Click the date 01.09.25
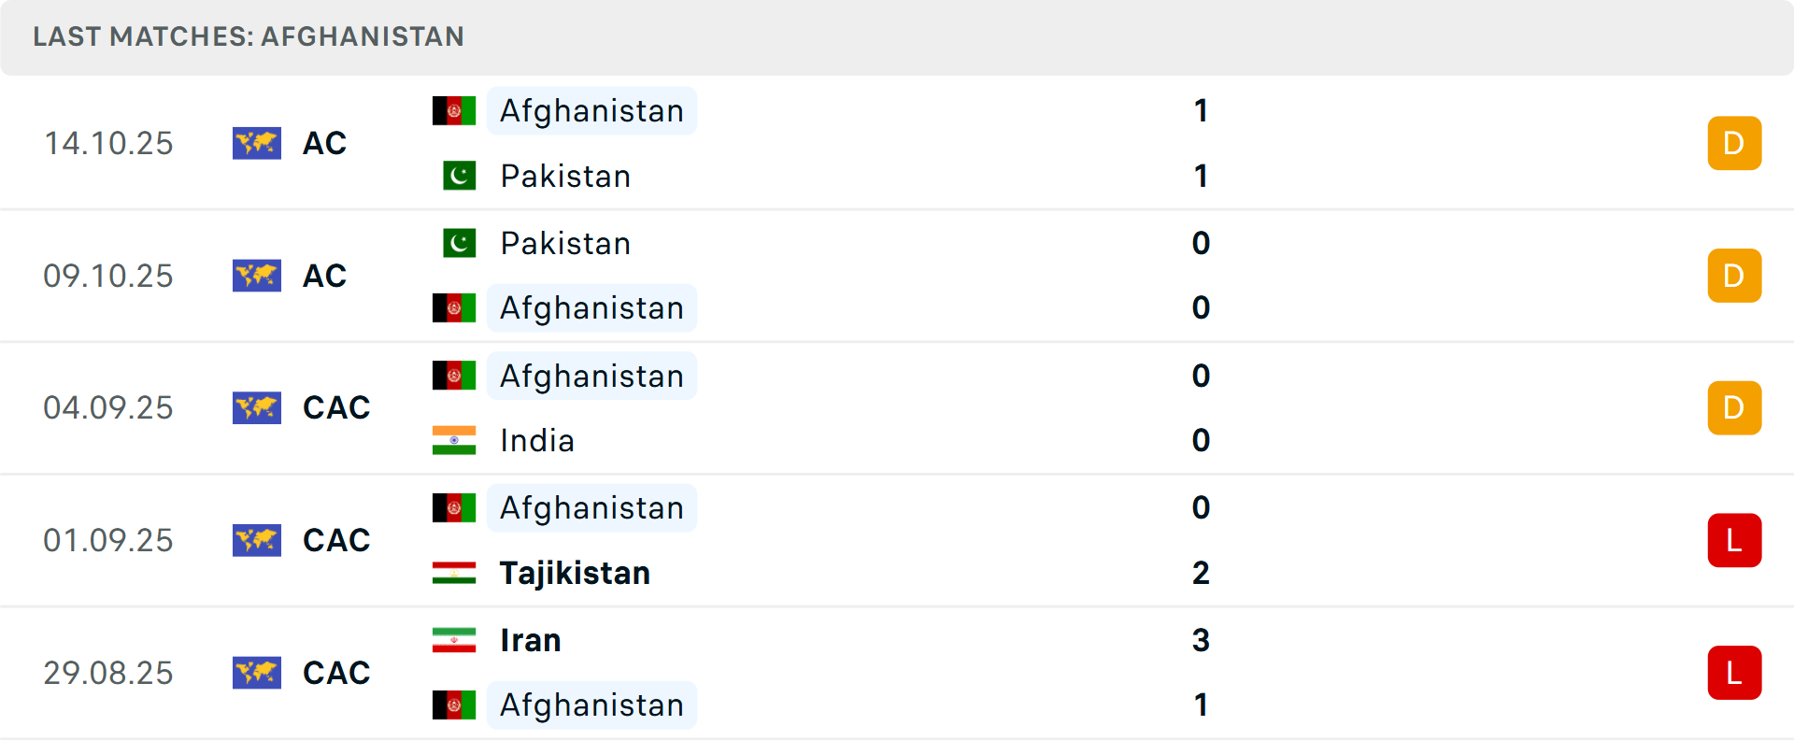 108,540
